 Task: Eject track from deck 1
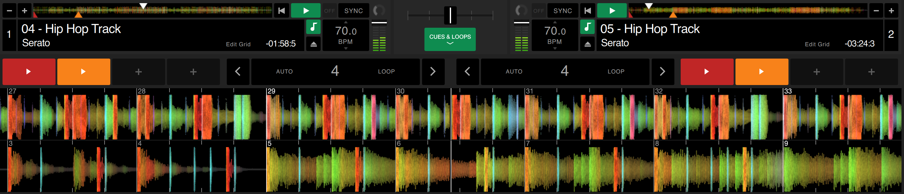(313, 44)
